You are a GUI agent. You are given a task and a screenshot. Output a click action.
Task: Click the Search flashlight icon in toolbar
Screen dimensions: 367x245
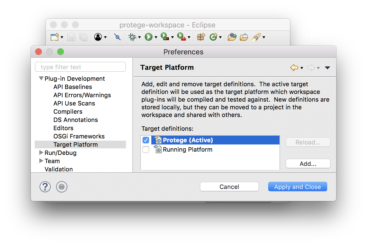256,37
